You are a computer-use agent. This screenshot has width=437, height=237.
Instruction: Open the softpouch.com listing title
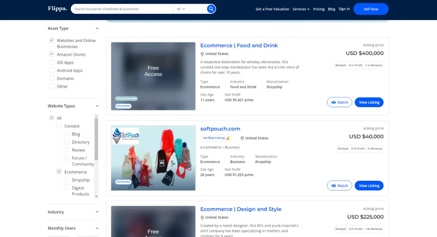[x=220, y=129]
